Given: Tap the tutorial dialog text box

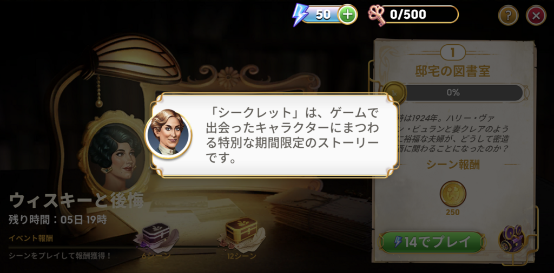Looking at the screenshot, I should [274, 135].
